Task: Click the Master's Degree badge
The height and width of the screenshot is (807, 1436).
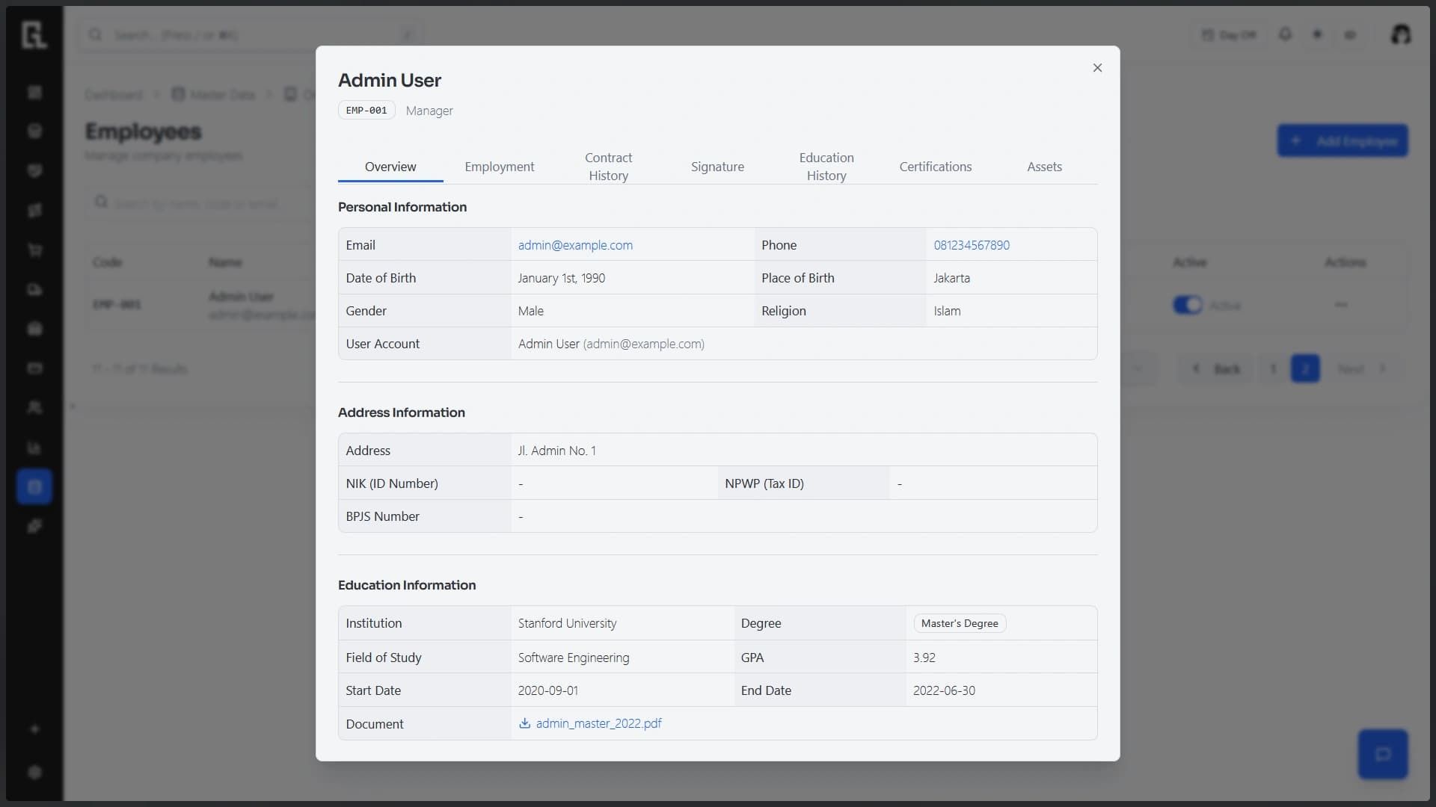Action: click(960, 623)
